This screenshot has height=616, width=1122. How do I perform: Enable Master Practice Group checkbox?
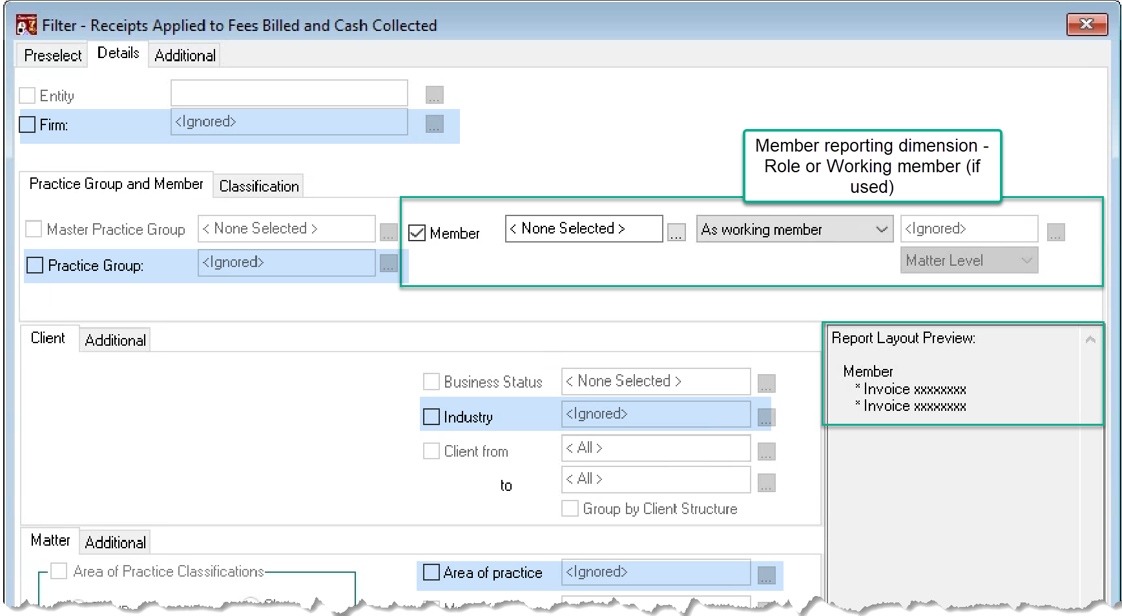(34, 229)
